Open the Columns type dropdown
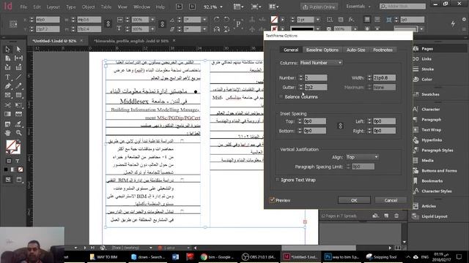This screenshot has width=469, height=263. click(x=321, y=63)
